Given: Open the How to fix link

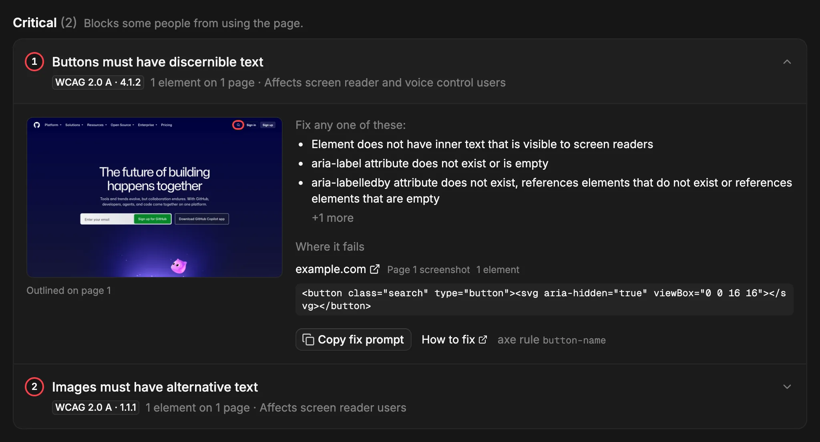Looking at the screenshot, I should (454, 340).
